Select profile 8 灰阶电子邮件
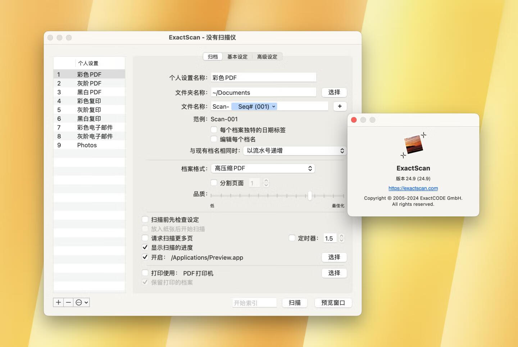This screenshot has height=347, width=518. pyautogui.click(x=89, y=136)
